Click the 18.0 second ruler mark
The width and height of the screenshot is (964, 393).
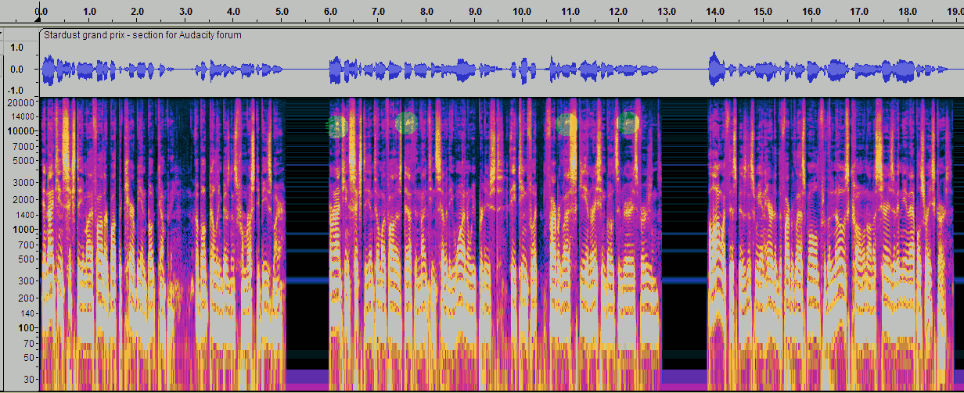click(908, 12)
